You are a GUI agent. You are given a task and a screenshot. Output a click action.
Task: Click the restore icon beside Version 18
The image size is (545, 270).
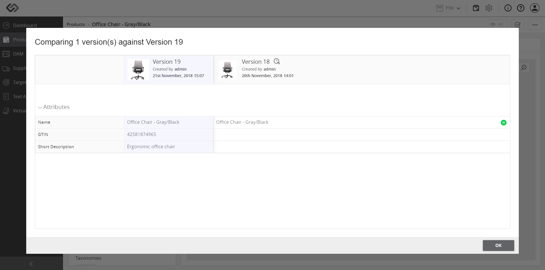[x=277, y=61]
